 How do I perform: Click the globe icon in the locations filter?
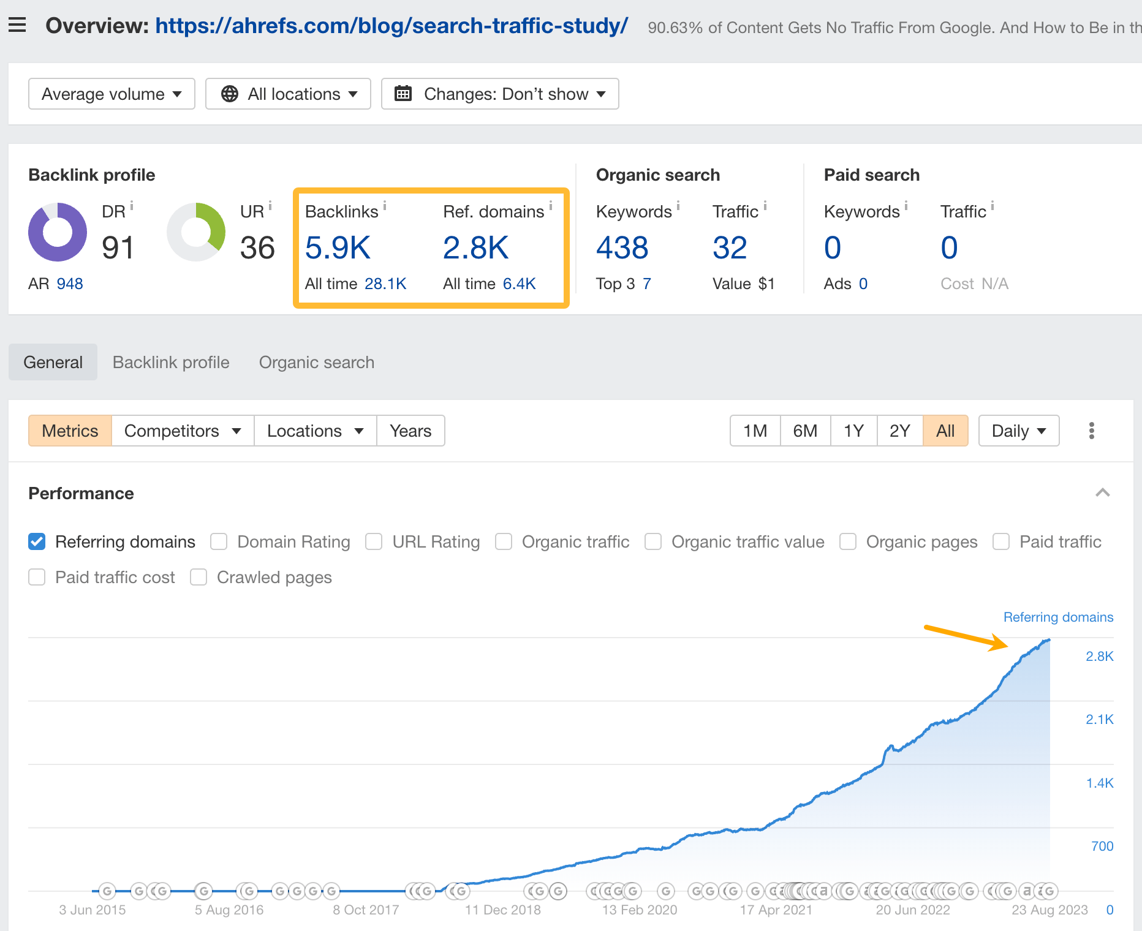tap(230, 94)
